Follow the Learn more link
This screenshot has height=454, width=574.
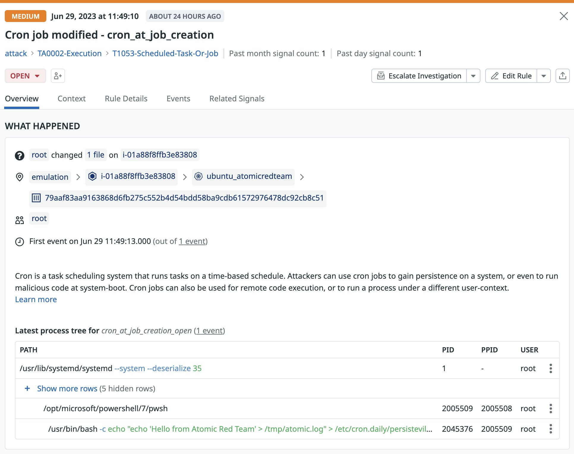(36, 299)
